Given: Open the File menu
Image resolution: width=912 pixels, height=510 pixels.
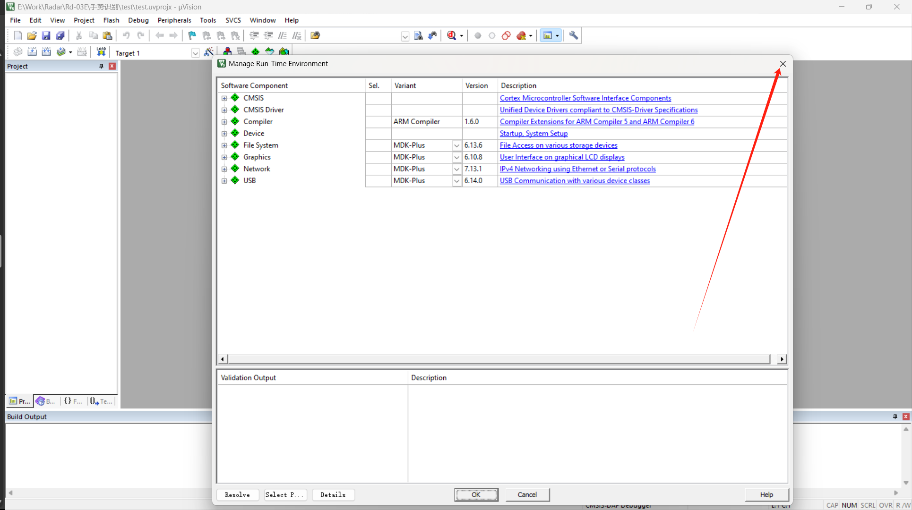Looking at the screenshot, I should click(15, 20).
